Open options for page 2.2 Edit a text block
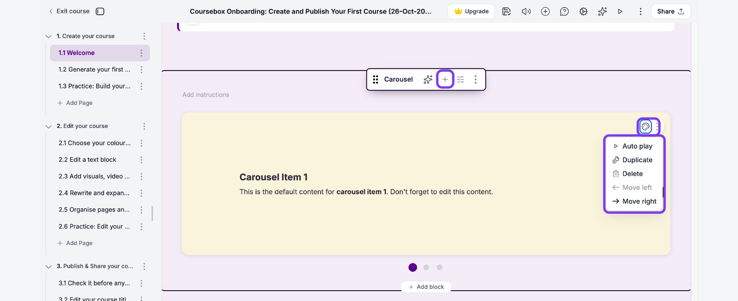Image resolution: width=738 pixels, height=301 pixels. coord(141,160)
